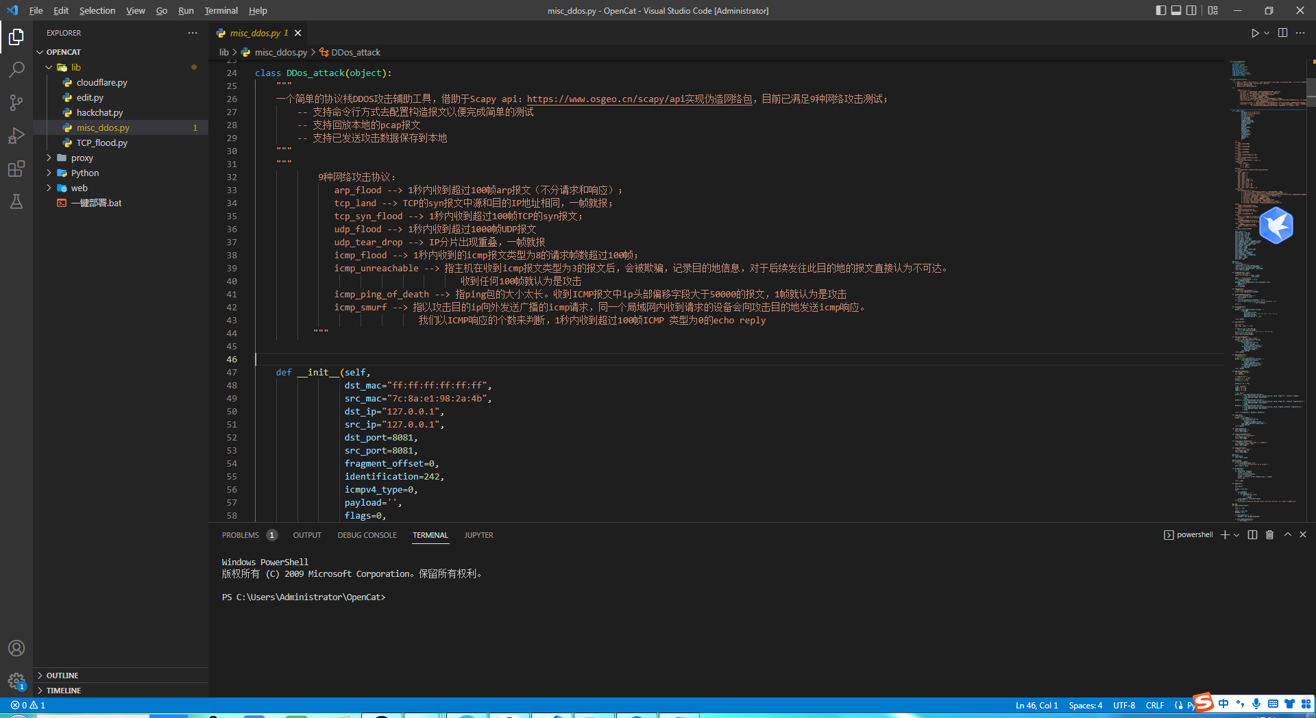Screen dimensions: 1316x718
Task: Kill the terminal with trash icon
Action: click(1269, 535)
